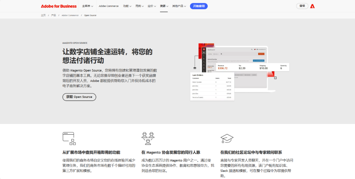Viewport: 355px width, 179px height.
Task: Click the 登录 sign-in button
Action: [x=302, y=6]
